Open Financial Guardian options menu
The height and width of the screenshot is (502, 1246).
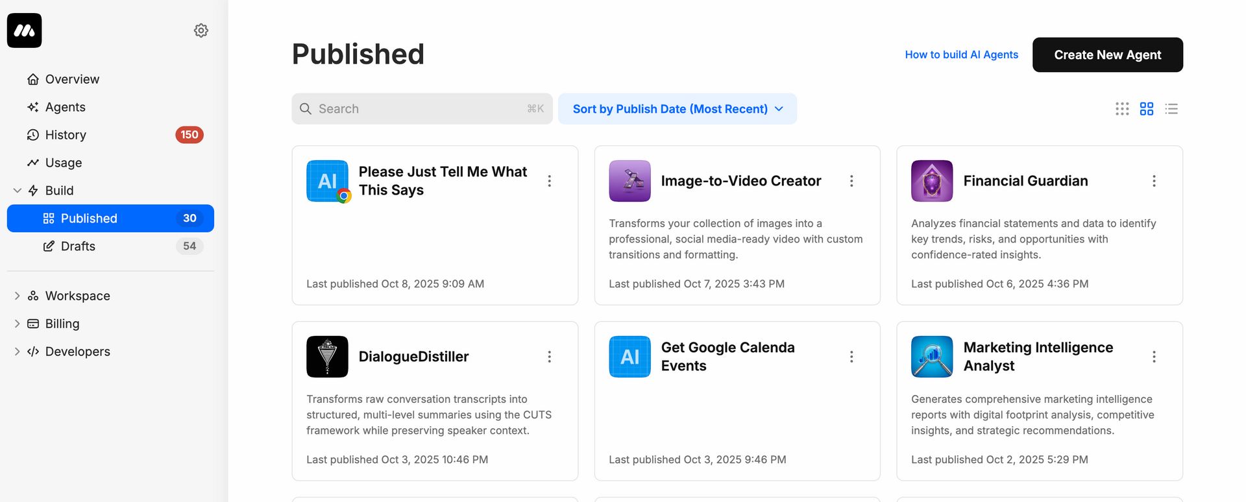(x=1154, y=181)
